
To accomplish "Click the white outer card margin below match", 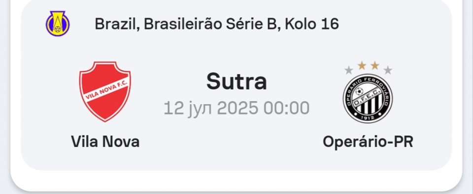I will tap(236, 180).
